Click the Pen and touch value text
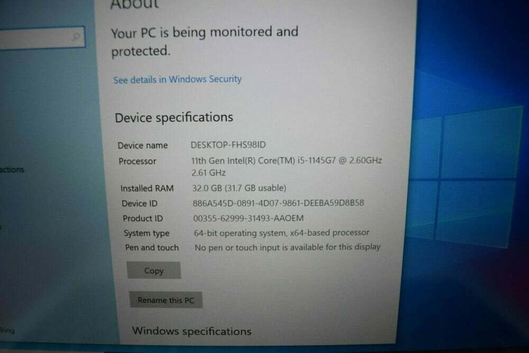The width and height of the screenshot is (529, 353). [287, 247]
